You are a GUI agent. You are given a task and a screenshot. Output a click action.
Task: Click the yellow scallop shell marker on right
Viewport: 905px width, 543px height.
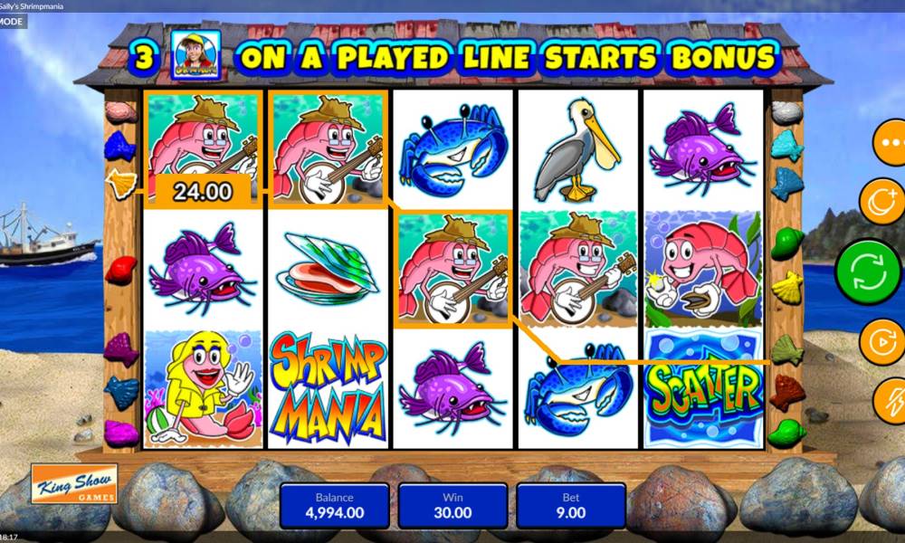tap(787, 288)
